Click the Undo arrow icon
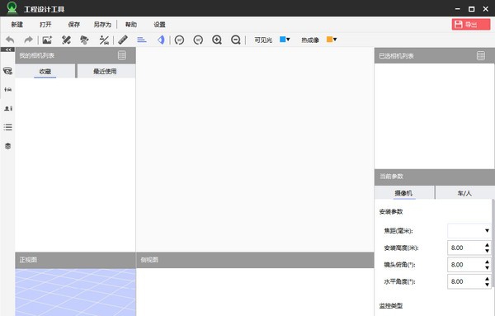The width and height of the screenshot is (495, 316). pyautogui.click(x=10, y=40)
